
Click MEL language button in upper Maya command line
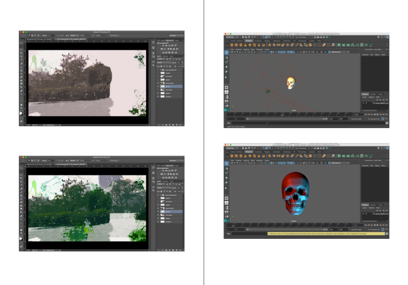click(x=228, y=123)
